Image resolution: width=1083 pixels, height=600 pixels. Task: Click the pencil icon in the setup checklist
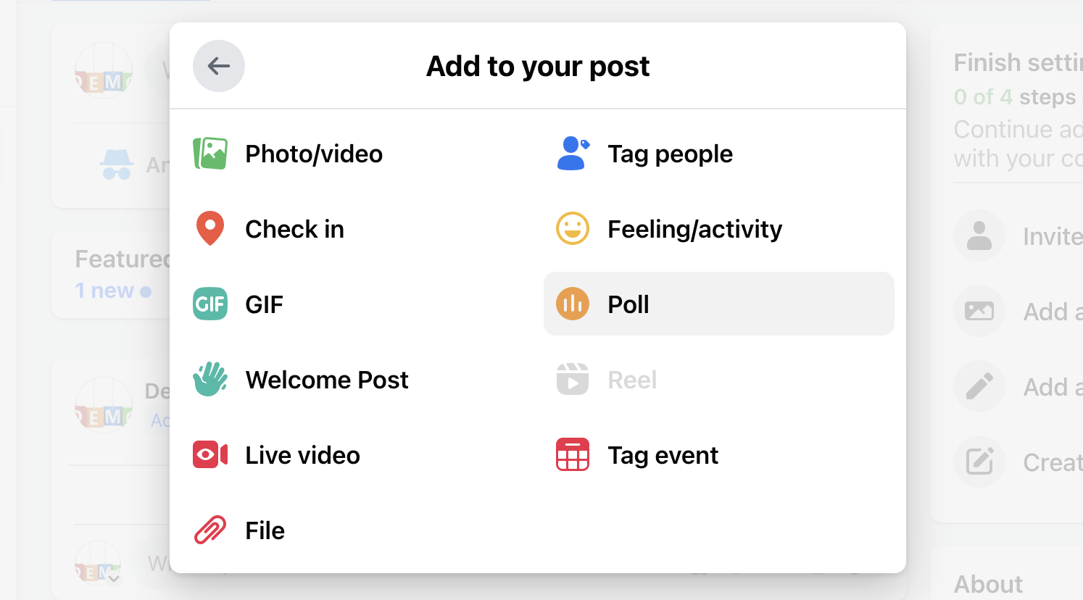tap(979, 386)
